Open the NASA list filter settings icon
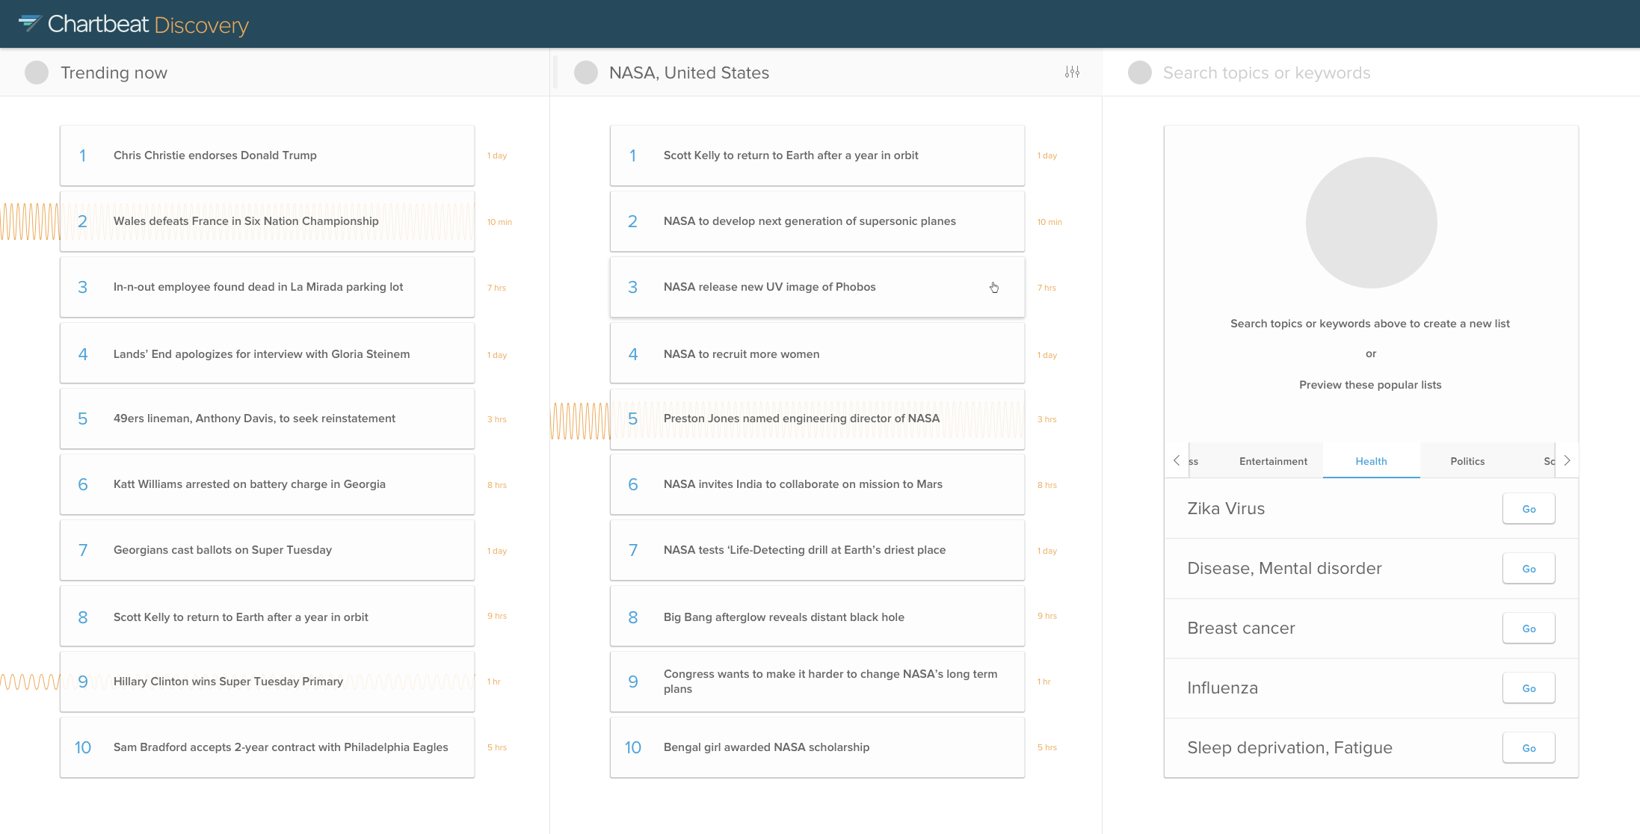1640x834 pixels. tap(1072, 72)
